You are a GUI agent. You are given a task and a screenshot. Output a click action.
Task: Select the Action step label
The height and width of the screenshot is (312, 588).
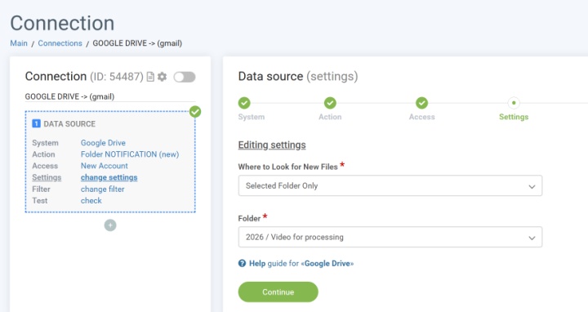[330, 117]
